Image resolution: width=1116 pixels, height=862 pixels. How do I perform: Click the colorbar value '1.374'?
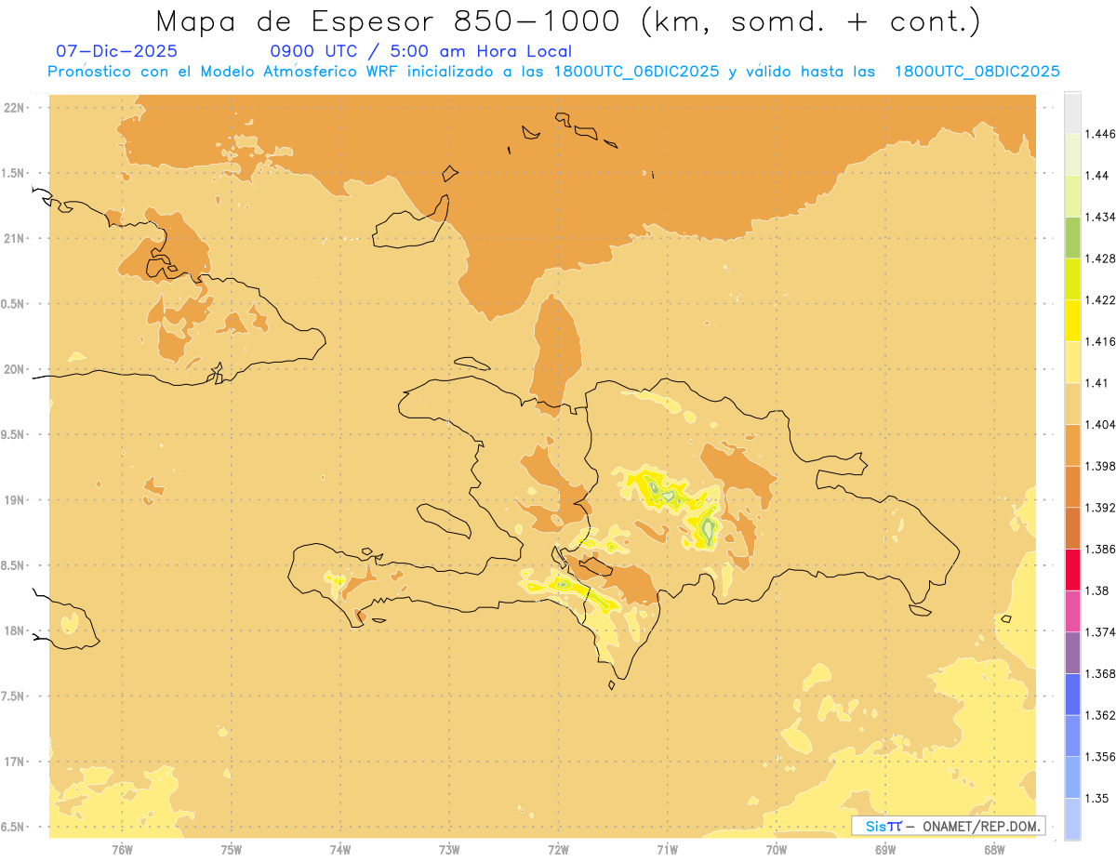coord(1100,631)
